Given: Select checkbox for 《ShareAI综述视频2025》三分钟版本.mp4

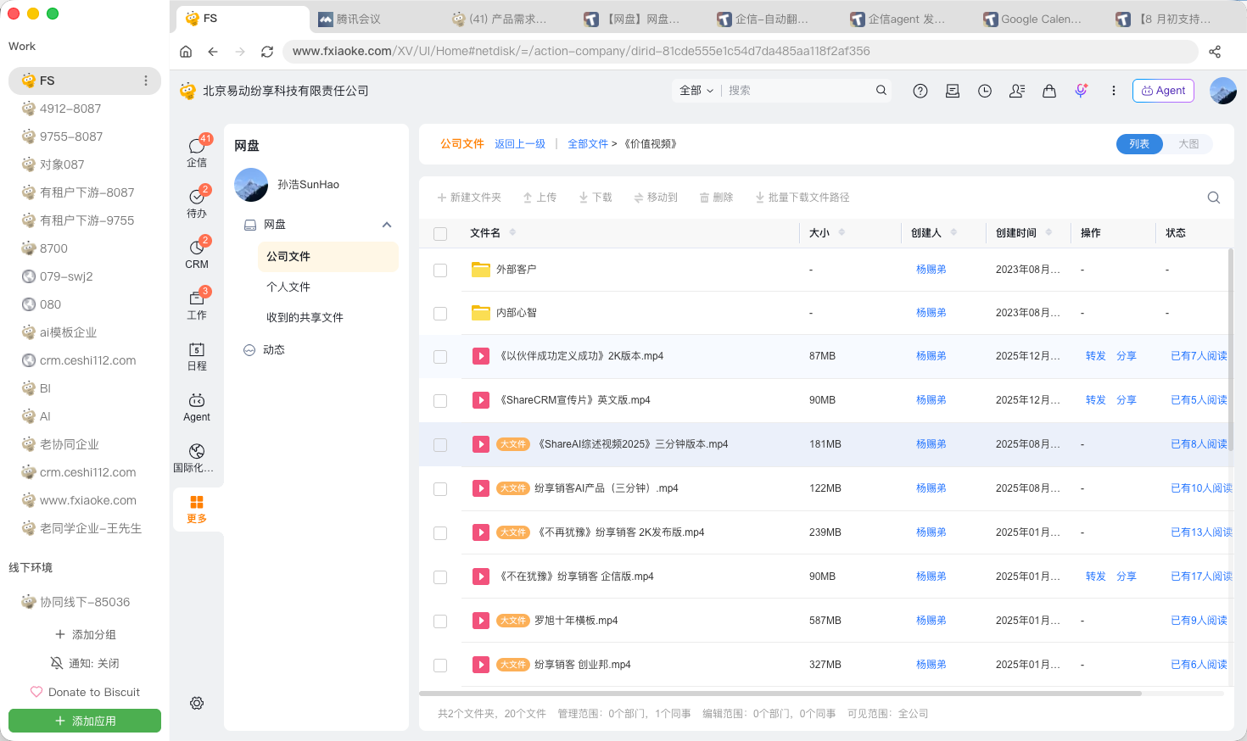Looking at the screenshot, I should pos(440,445).
